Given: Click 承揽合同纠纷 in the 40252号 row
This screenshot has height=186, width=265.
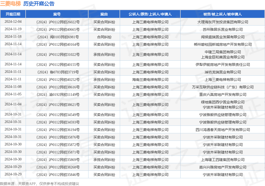Looking at the screenshot, I should 104,80.
